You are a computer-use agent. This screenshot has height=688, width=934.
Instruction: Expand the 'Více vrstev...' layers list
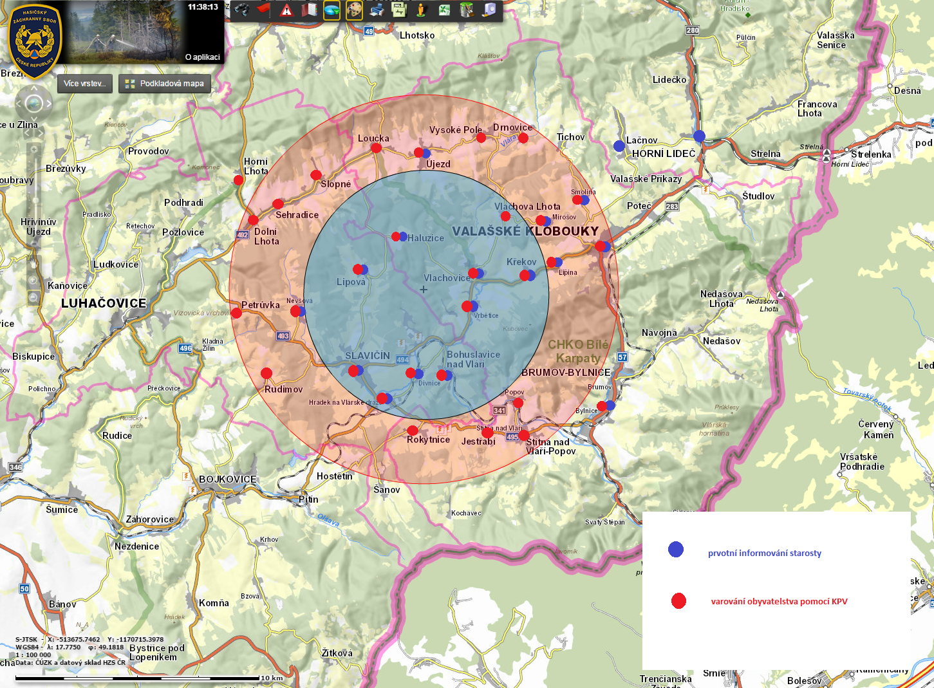tap(84, 84)
